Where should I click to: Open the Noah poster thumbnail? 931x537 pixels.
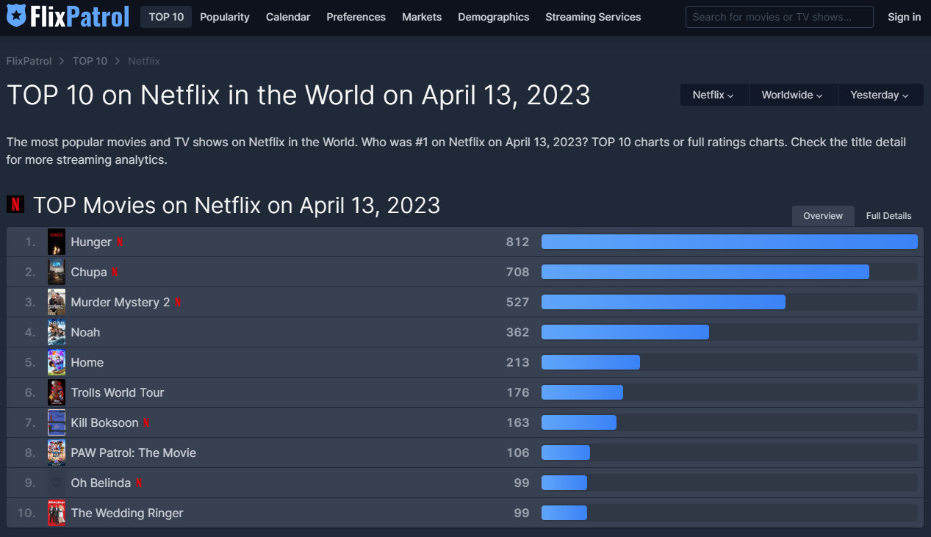coord(57,332)
